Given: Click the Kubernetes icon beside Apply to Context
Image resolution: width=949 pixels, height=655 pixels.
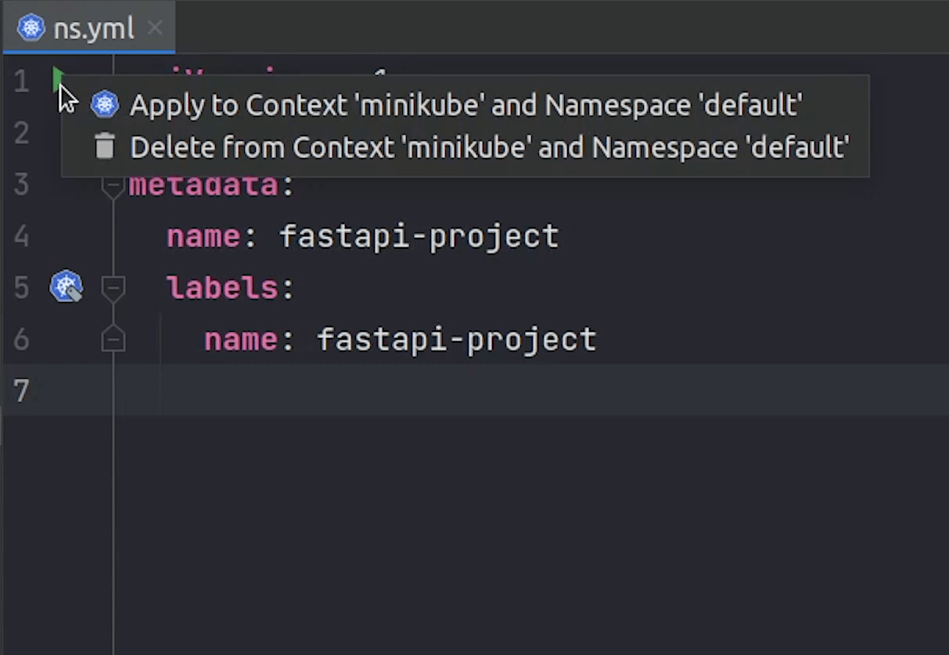Looking at the screenshot, I should tap(105, 104).
